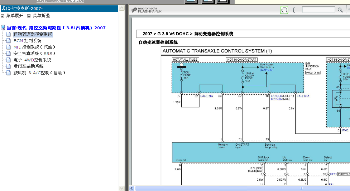The image size is (350, 191).
Task: Select the FlashPaper hand pan tool
Action: (x=284, y=10)
